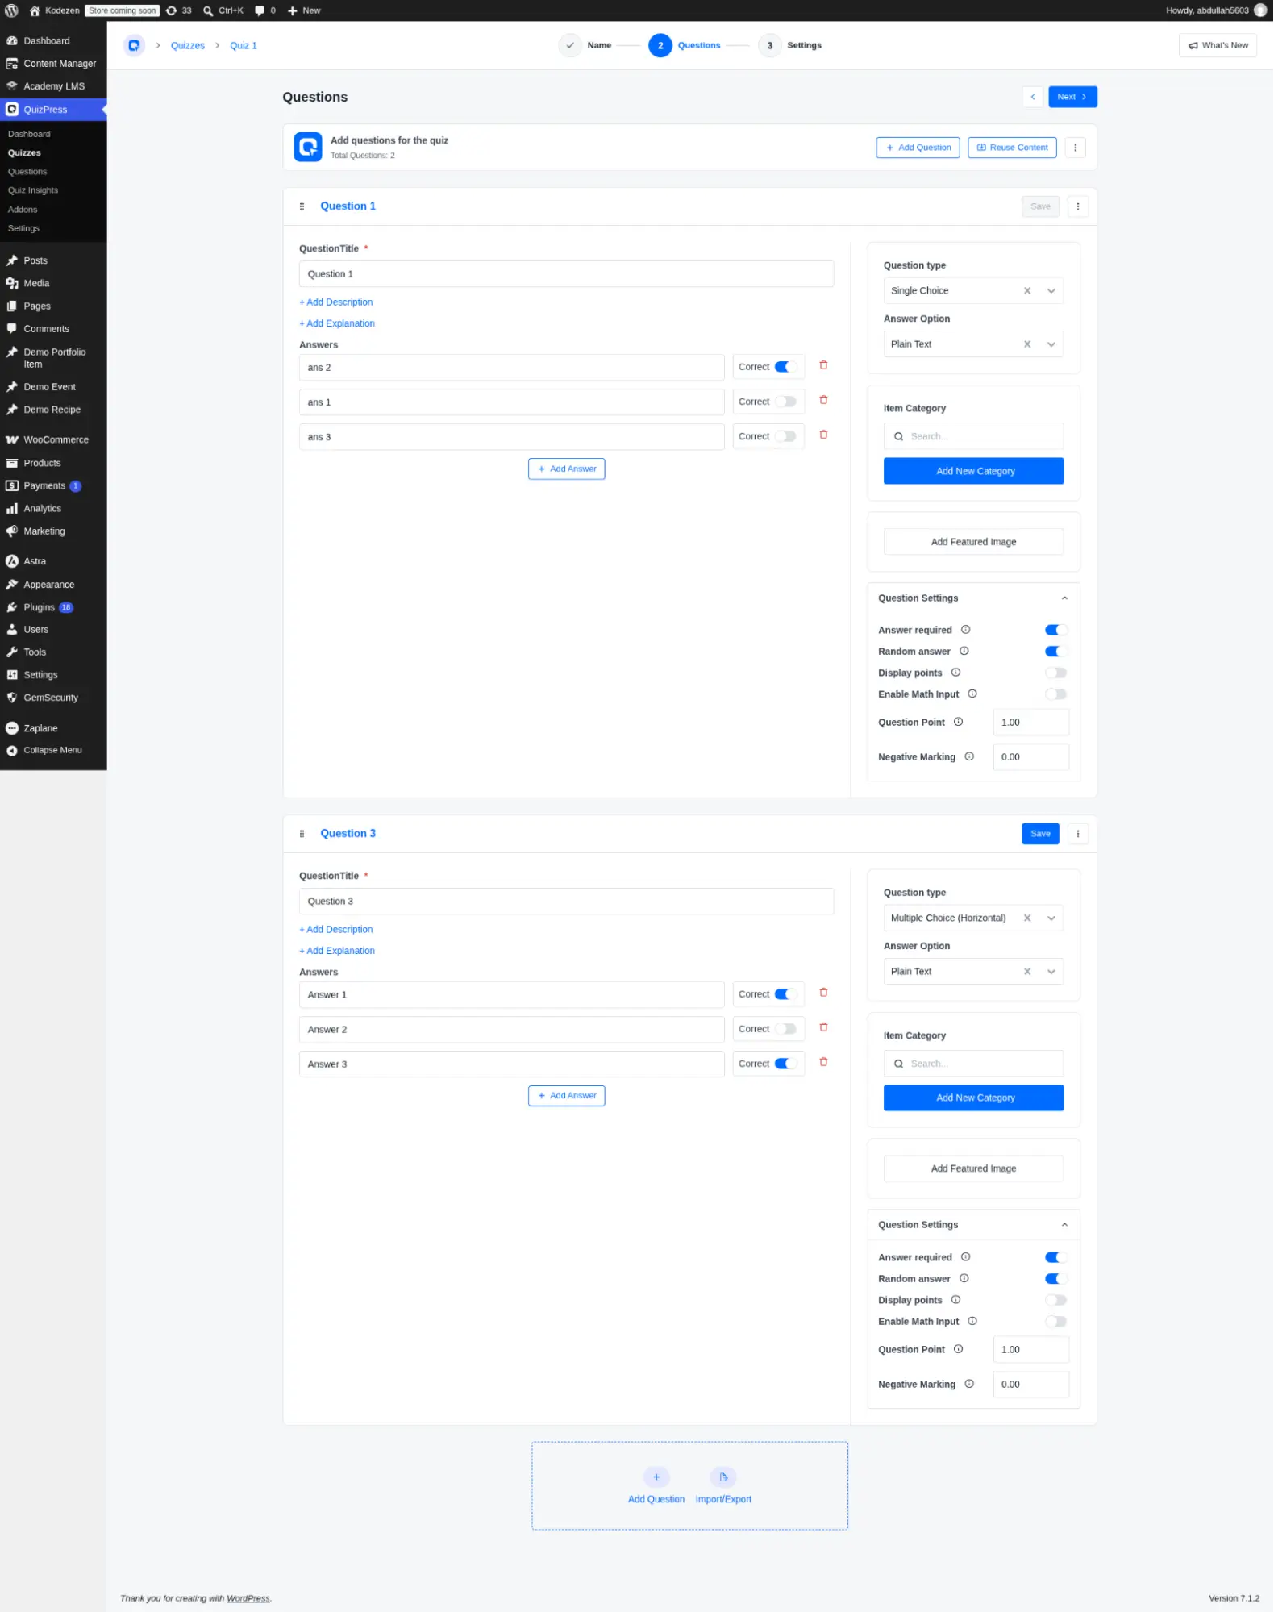Toggle Correct switch for 'ans 2'
The height and width of the screenshot is (1612, 1274).
(785, 367)
